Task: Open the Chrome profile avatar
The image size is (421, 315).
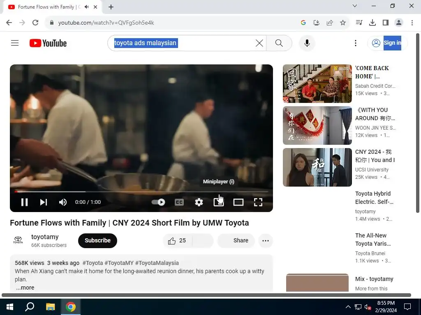Action: pos(399,23)
